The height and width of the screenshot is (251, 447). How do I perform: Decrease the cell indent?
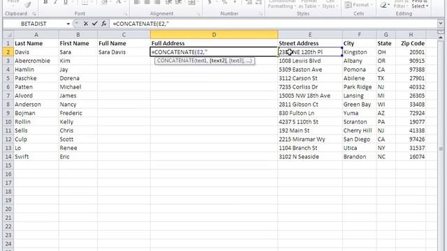point(169,2)
